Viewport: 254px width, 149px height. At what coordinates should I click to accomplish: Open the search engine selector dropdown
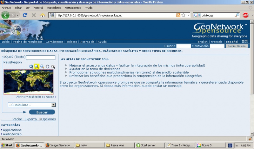[x=197, y=15]
